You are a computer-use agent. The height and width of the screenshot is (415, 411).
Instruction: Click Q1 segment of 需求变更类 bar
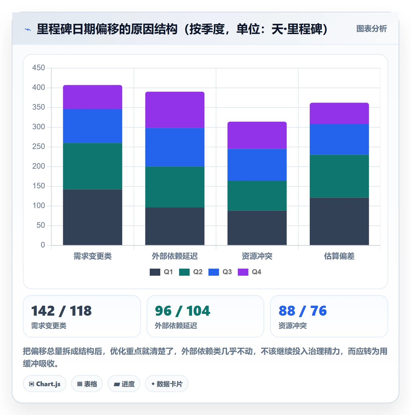[x=92, y=217]
